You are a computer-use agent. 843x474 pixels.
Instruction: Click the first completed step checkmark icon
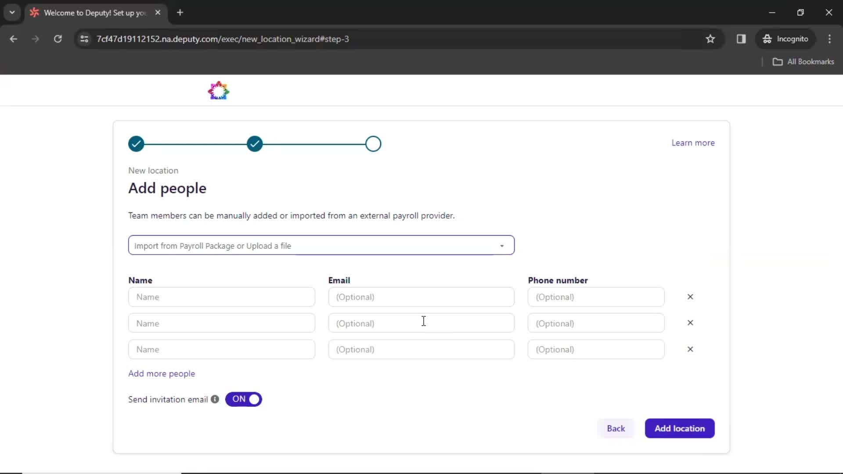(136, 144)
